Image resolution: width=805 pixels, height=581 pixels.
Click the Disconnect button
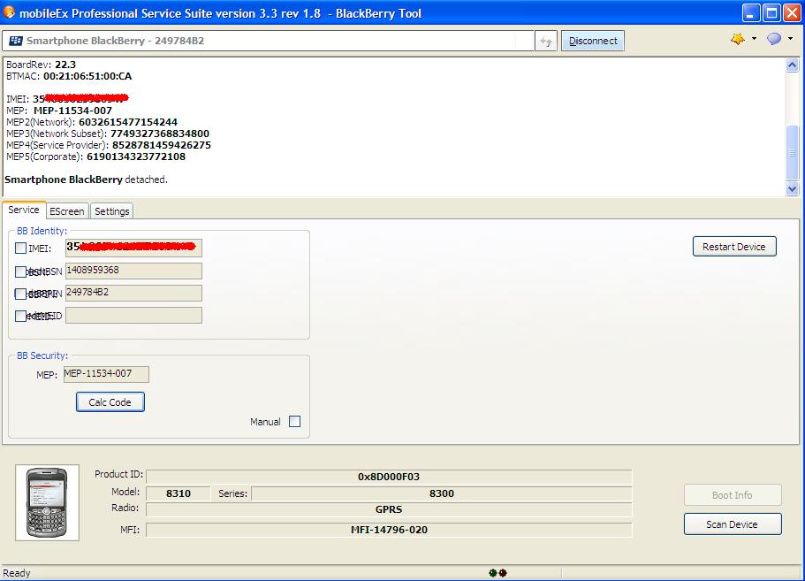click(x=593, y=41)
